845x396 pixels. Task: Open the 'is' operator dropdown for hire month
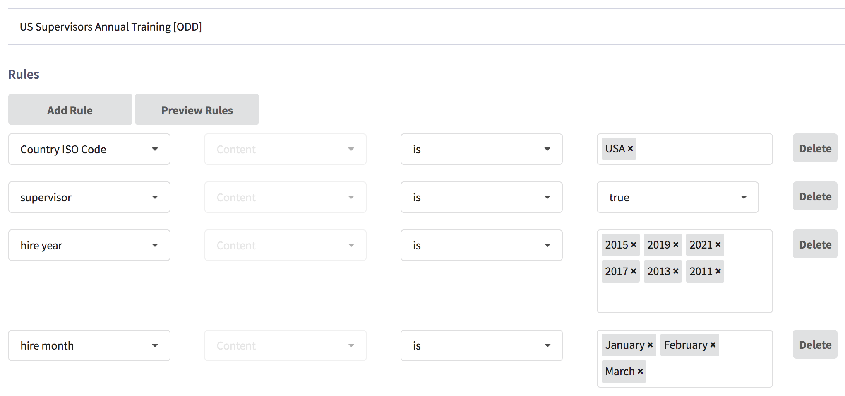482,345
